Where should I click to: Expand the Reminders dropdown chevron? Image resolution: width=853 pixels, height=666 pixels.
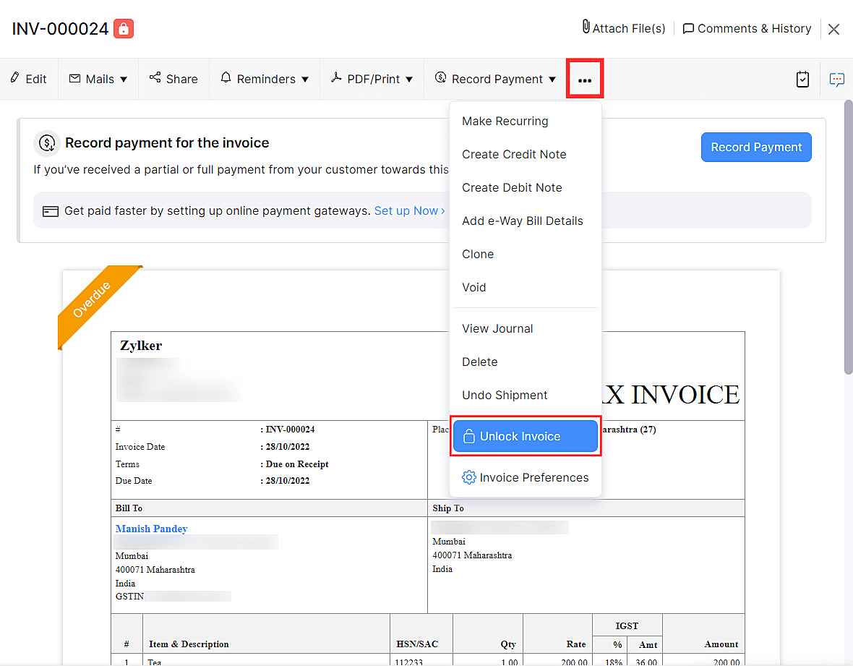point(305,79)
